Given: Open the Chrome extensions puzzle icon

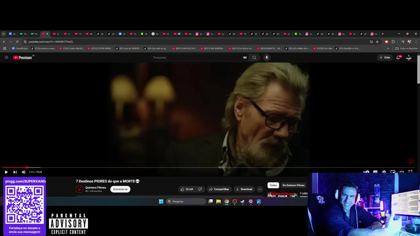Looking at the screenshot, I should (x=393, y=42).
